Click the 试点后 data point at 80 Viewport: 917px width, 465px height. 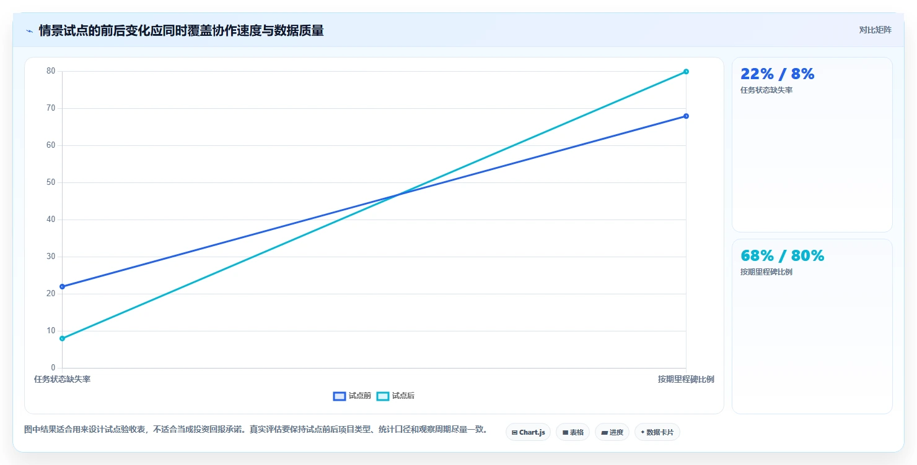click(x=686, y=72)
